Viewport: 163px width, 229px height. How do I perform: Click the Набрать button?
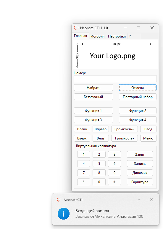click(x=93, y=88)
